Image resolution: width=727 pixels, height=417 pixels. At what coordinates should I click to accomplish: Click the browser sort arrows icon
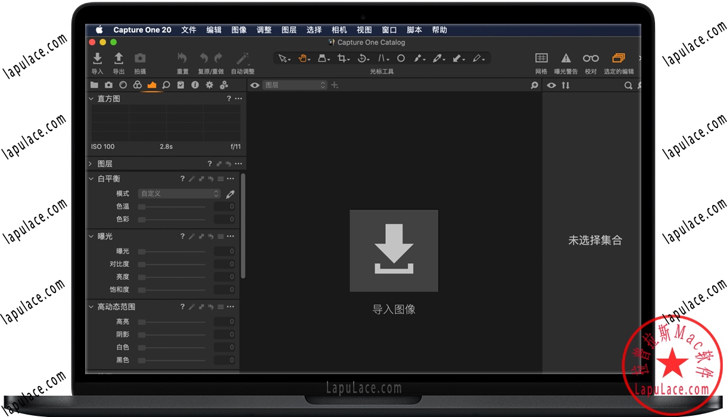coord(566,85)
